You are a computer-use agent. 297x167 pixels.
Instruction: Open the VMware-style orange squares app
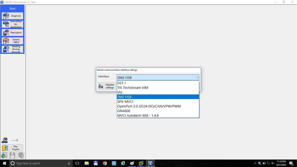tap(141, 163)
